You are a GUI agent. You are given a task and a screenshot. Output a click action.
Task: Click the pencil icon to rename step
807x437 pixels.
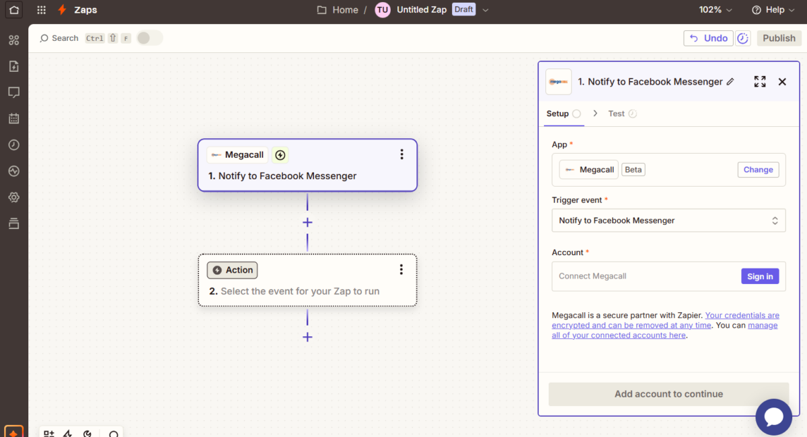tap(730, 82)
